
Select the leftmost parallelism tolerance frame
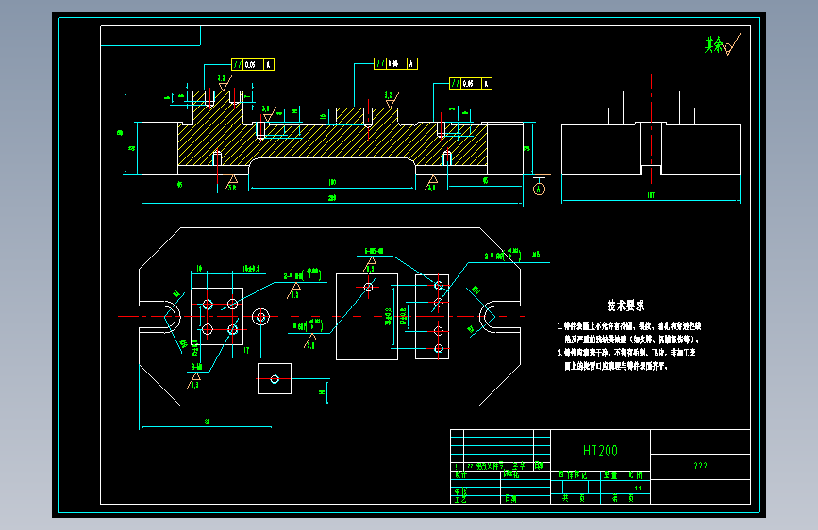(x=253, y=65)
